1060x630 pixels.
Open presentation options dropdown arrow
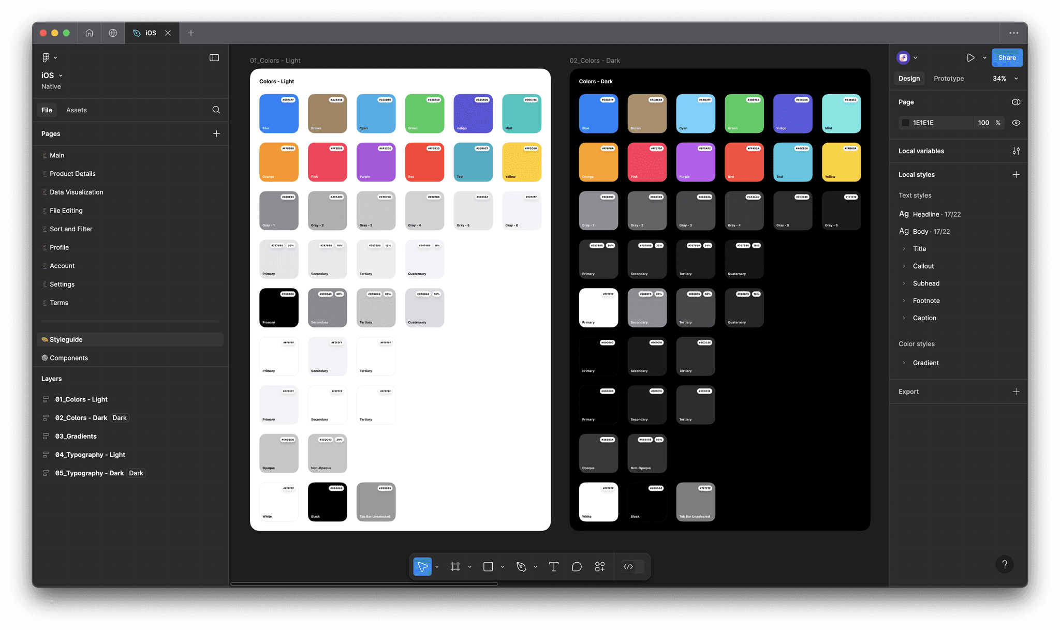984,58
